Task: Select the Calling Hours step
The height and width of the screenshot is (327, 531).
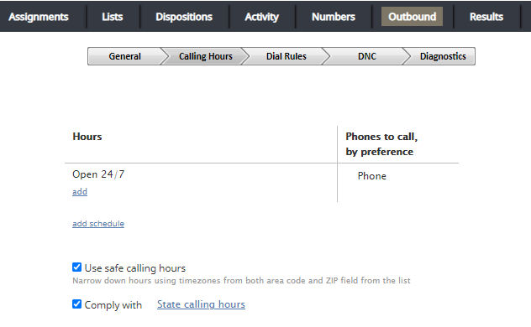Action: (x=206, y=56)
